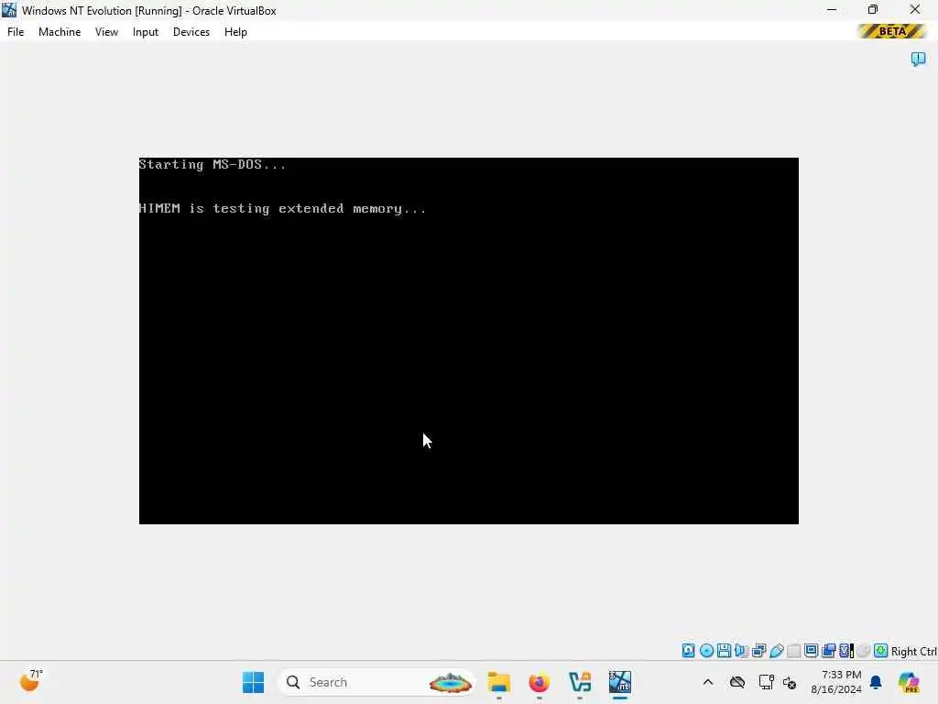This screenshot has height=704, width=938.
Task: Restore down the VirtualBox window
Action: pos(873,10)
